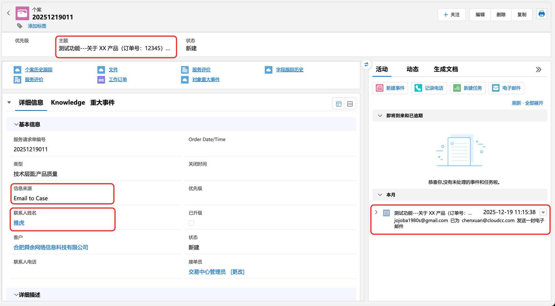Open the email activity dropdown arrow

543,213
